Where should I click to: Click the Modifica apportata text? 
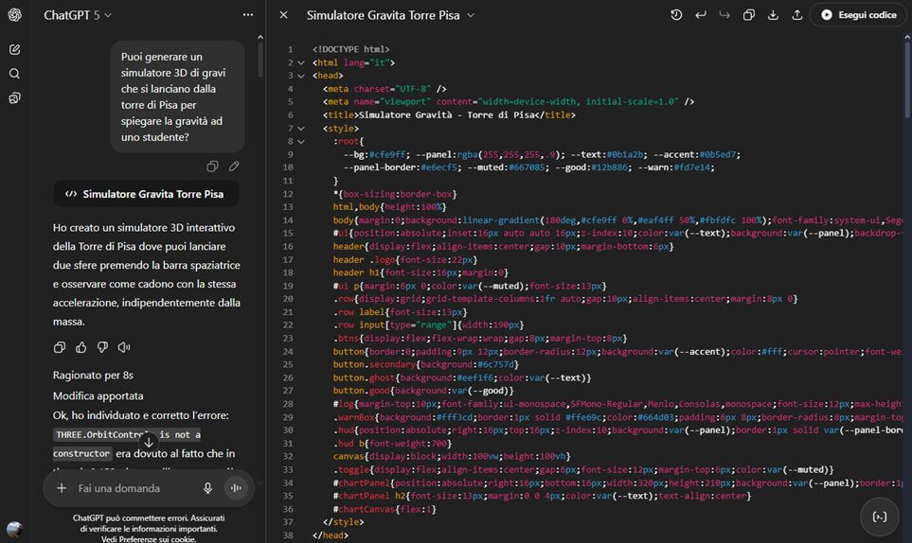(x=98, y=395)
